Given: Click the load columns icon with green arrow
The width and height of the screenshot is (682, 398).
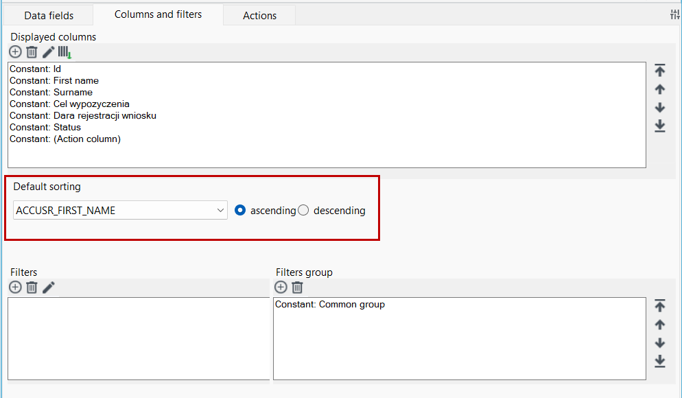Looking at the screenshot, I should [64, 52].
